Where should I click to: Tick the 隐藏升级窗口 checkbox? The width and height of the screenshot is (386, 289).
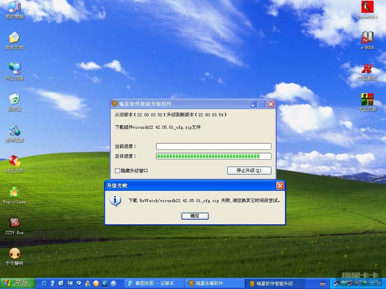pyautogui.click(x=118, y=170)
